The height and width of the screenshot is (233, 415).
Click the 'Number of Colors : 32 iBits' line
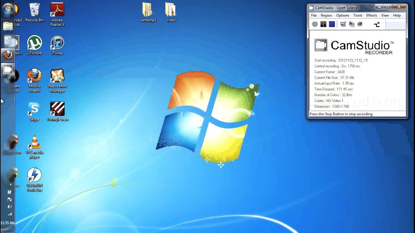pos(333,95)
